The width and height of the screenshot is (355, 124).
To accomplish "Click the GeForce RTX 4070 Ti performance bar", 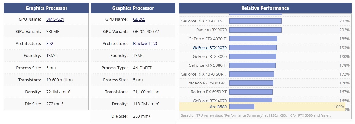I will point(253,39).
